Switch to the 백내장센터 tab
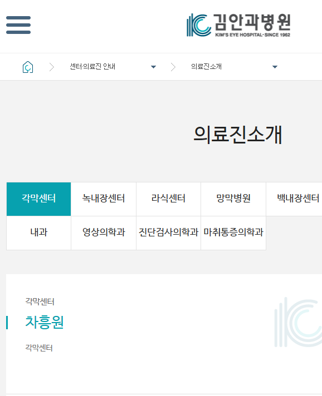 (294, 199)
